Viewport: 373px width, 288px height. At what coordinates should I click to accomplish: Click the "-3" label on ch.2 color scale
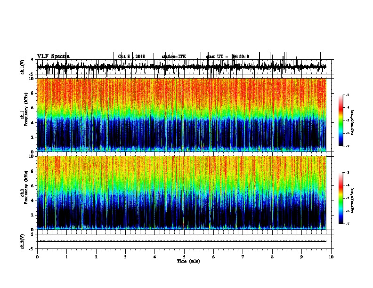pyautogui.click(x=347, y=173)
